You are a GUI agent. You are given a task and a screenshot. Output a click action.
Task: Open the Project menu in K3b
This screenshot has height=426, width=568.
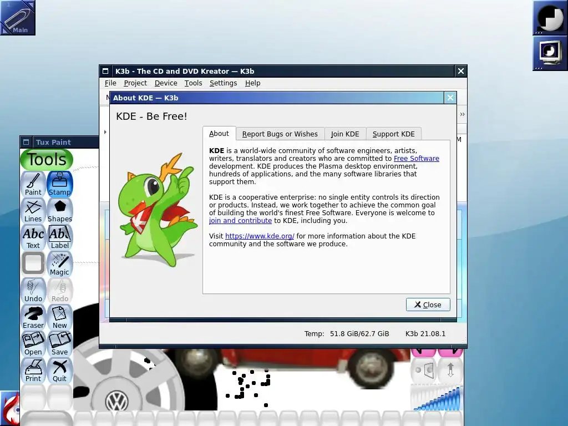pos(135,83)
